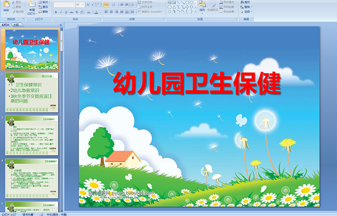Switch to the Outline (大纲) pane tab

[x=16, y=25]
